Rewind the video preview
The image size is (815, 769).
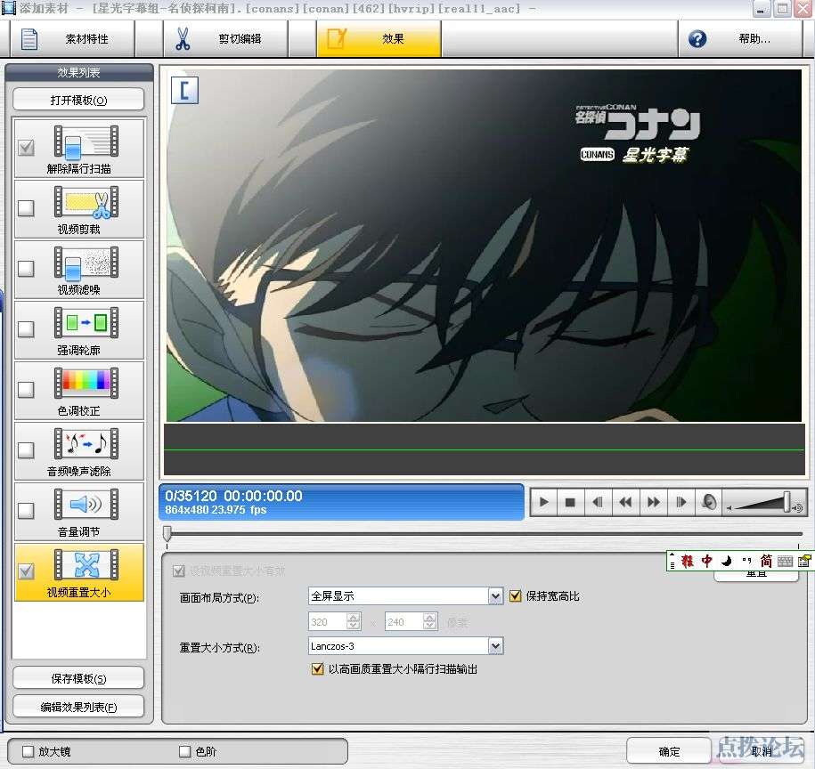pyautogui.click(x=625, y=502)
